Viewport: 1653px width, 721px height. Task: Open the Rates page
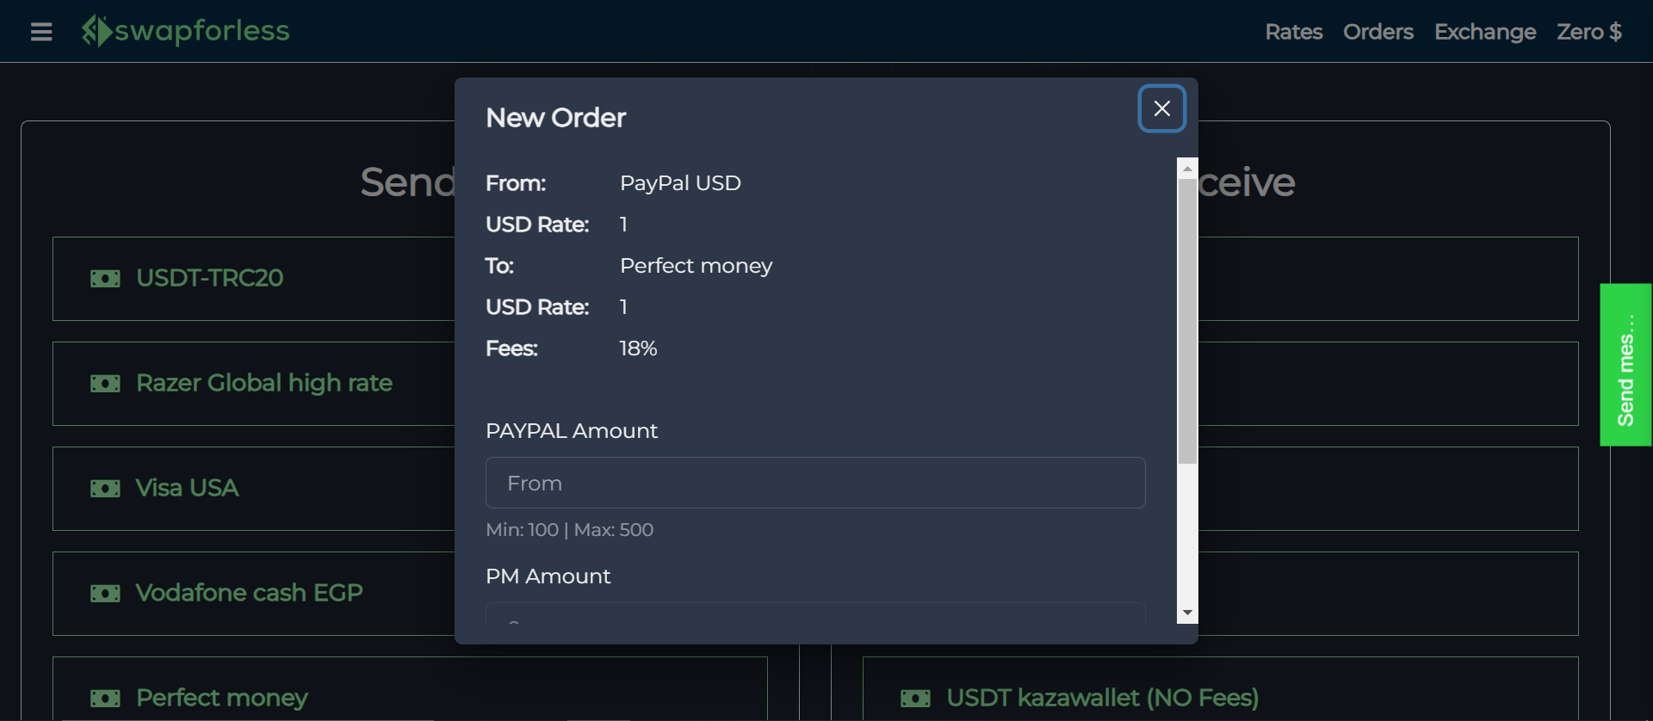coord(1293,32)
